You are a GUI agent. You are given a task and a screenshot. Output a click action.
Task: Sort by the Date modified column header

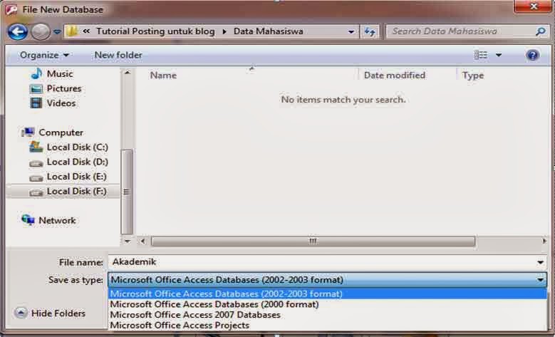(394, 75)
